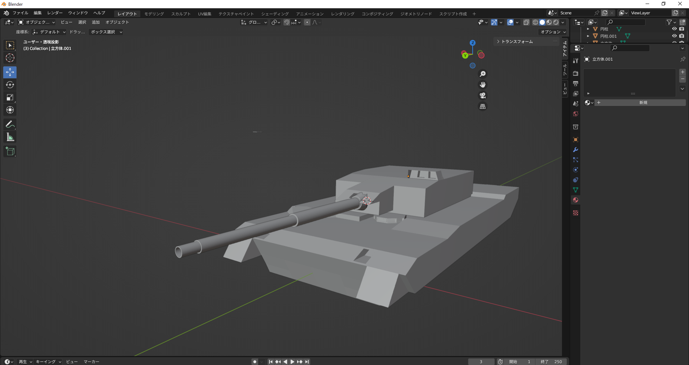Select the Annotate pencil tool

tap(10, 125)
